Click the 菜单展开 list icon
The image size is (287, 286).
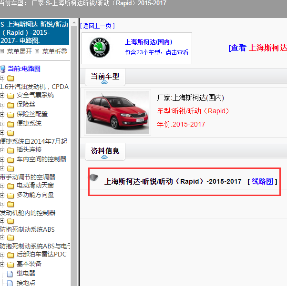[x=2, y=51]
